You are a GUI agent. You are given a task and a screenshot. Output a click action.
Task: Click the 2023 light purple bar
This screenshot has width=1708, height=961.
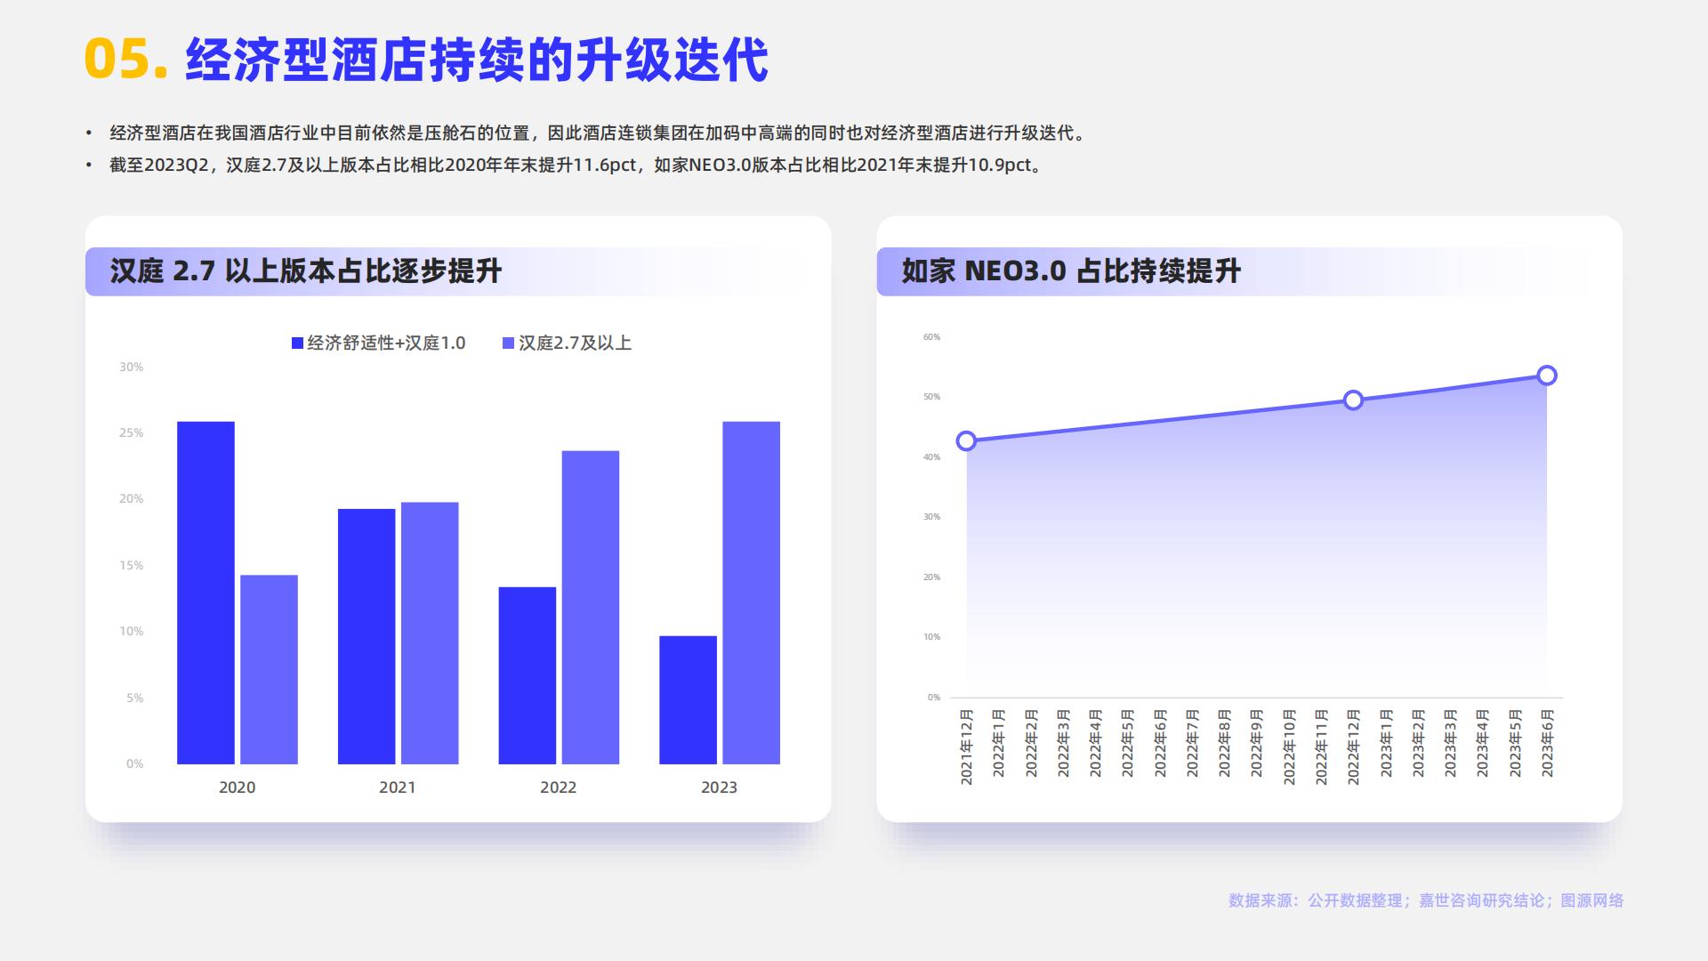tap(752, 593)
